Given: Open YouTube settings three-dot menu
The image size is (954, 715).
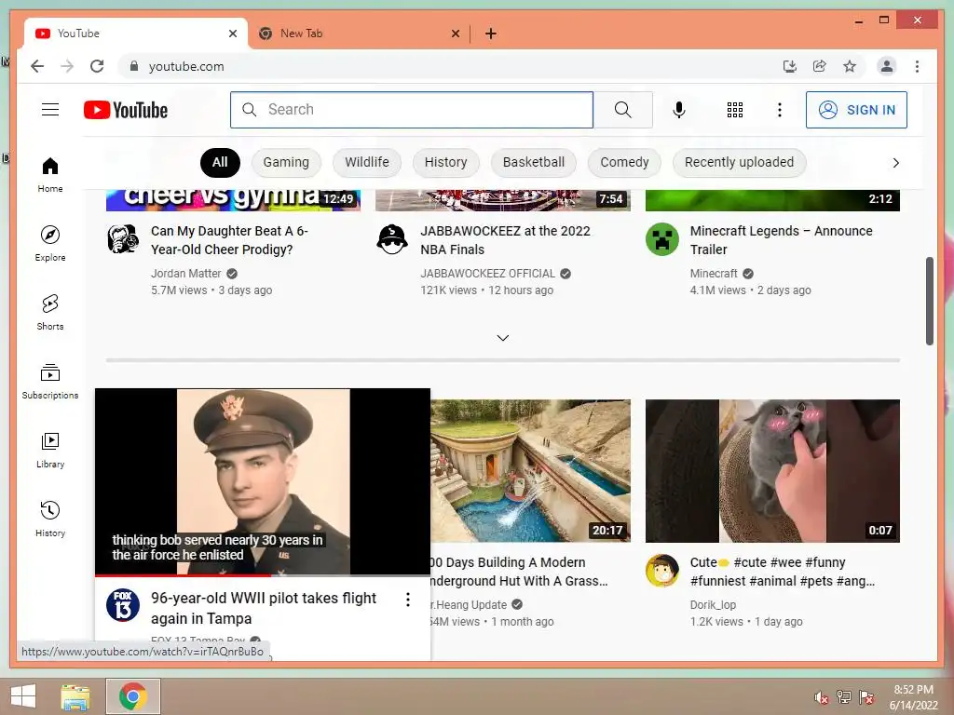Looking at the screenshot, I should click(x=780, y=110).
